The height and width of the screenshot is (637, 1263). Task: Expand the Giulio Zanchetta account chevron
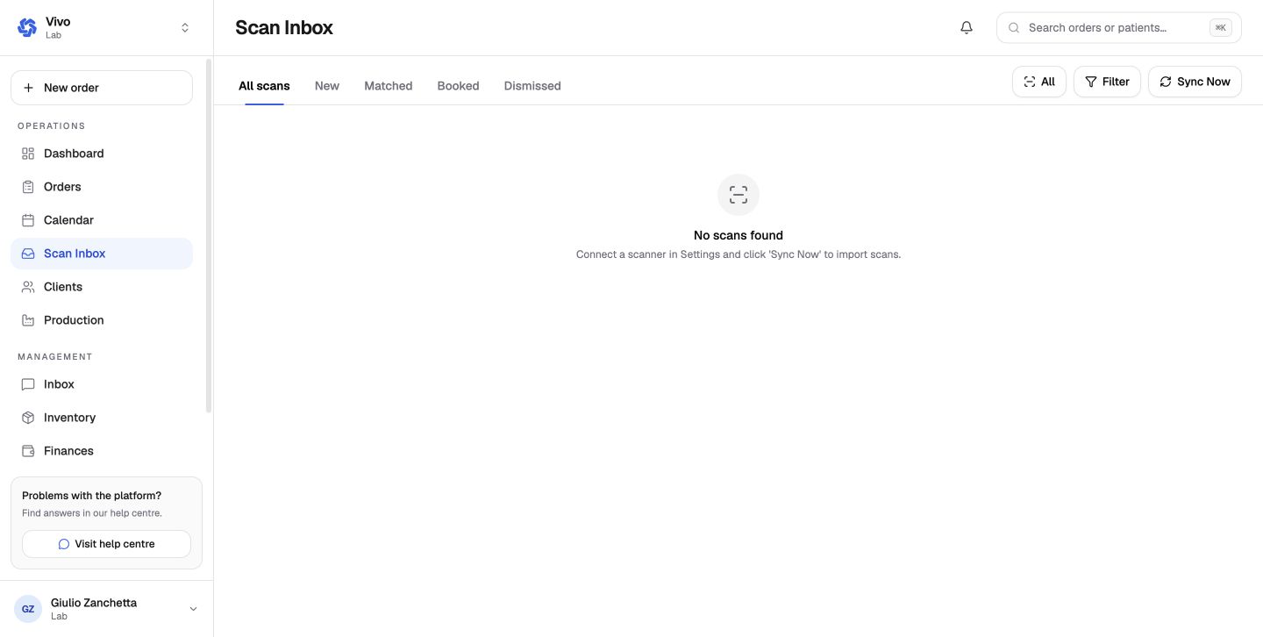pyautogui.click(x=193, y=609)
